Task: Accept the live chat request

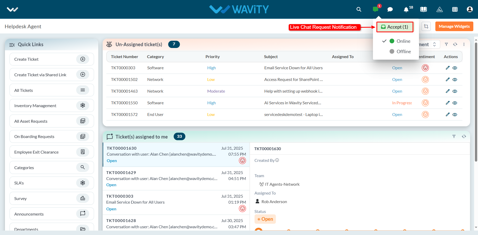Action: click(395, 27)
